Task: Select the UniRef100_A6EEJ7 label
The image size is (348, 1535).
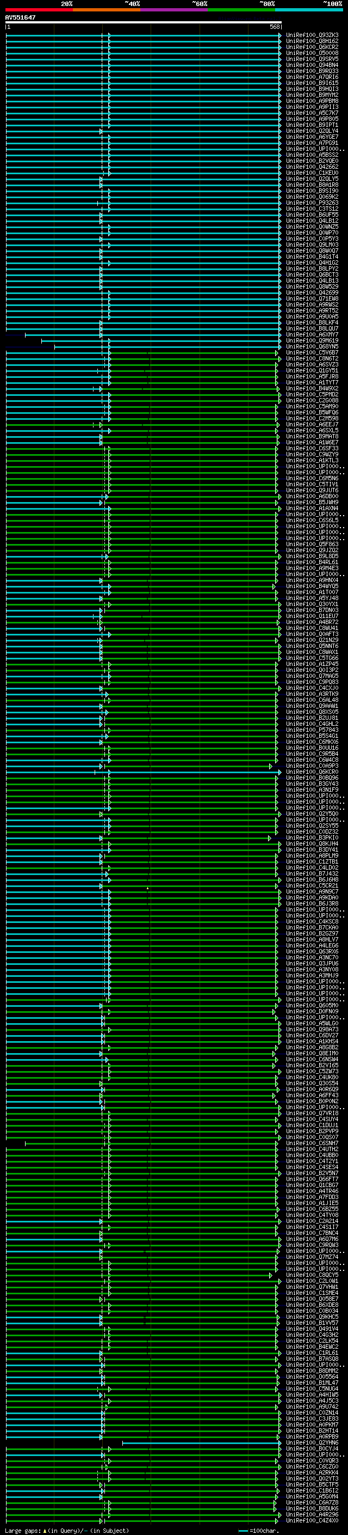Action: click(x=312, y=424)
